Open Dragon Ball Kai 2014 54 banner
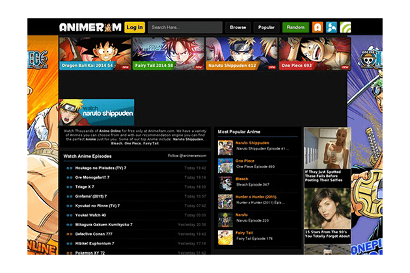Viewport: 410px width, 273px height. click(95, 53)
